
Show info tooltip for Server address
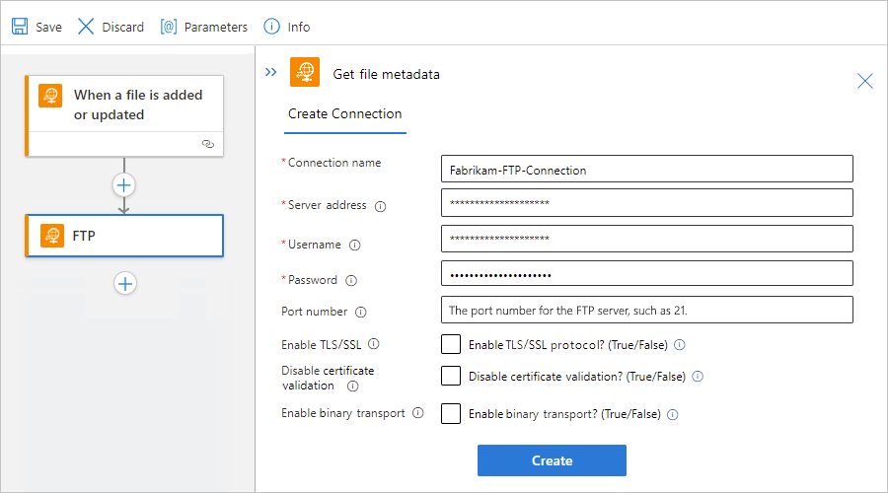click(381, 206)
